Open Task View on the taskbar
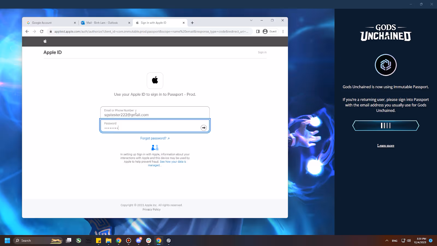Image resolution: width=437 pixels, height=246 pixels. (x=69, y=241)
